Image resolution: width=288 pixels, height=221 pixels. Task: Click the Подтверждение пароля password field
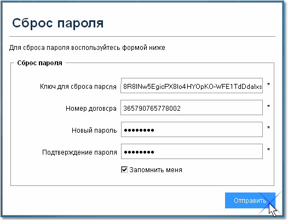click(192, 151)
